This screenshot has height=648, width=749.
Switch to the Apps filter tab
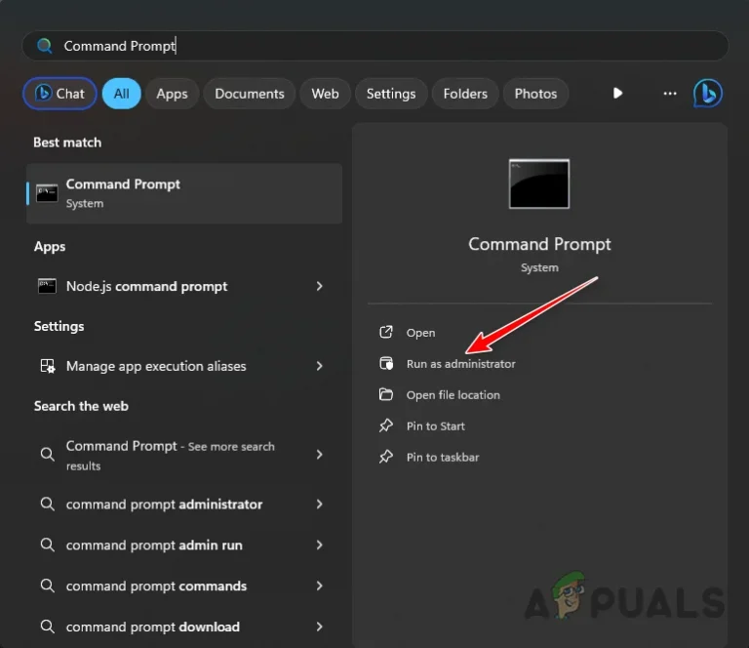(x=172, y=94)
